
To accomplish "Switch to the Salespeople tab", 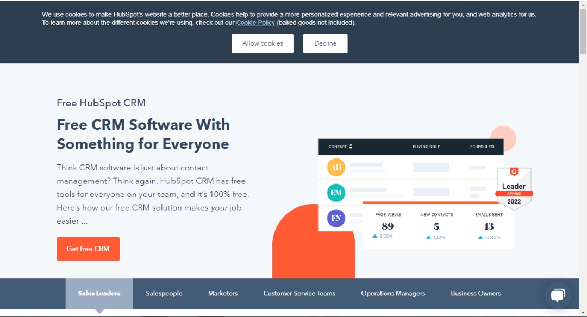I will tap(164, 294).
